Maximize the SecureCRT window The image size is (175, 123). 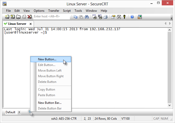coord(158,3)
